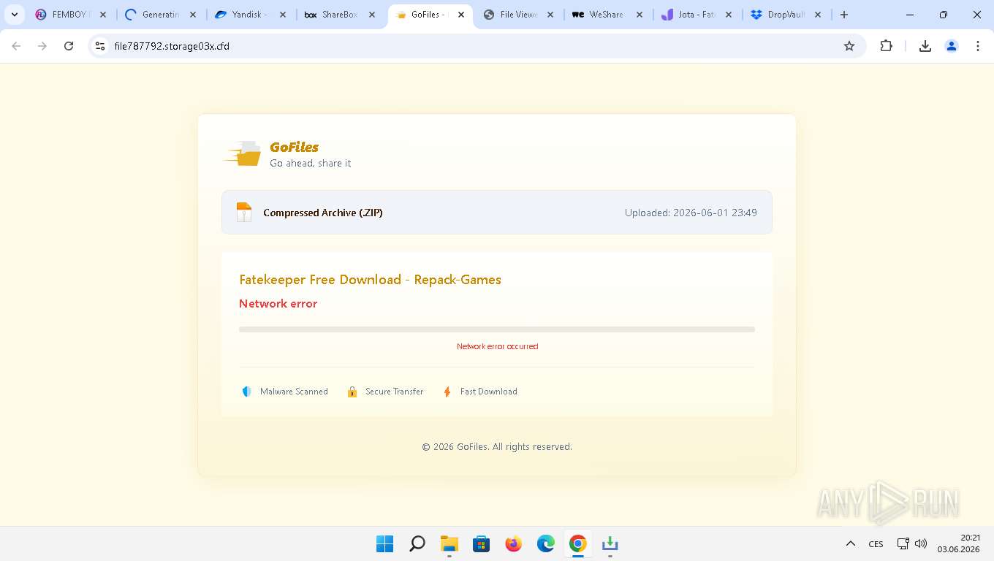Open network settings tray icon

(903, 543)
